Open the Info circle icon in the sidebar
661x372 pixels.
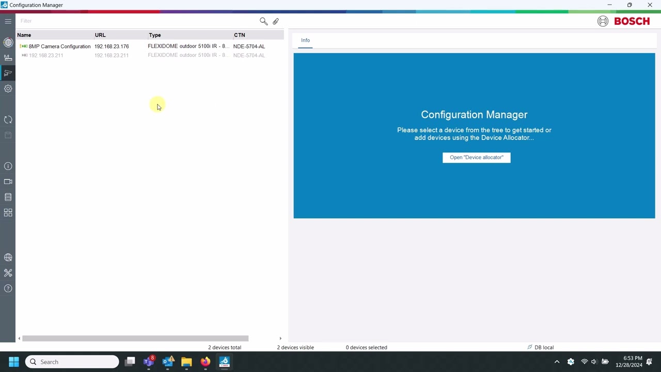(x=8, y=166)
